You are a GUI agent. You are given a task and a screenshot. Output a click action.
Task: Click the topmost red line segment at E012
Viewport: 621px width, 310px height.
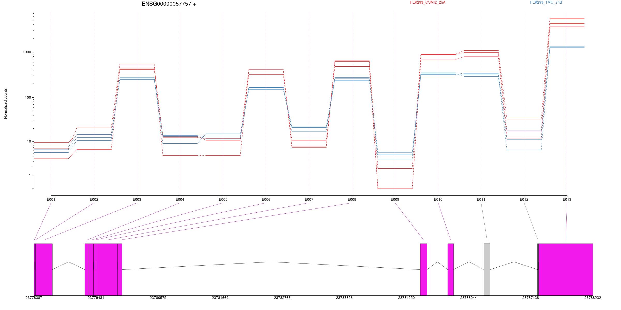click(x=524, y=119)
